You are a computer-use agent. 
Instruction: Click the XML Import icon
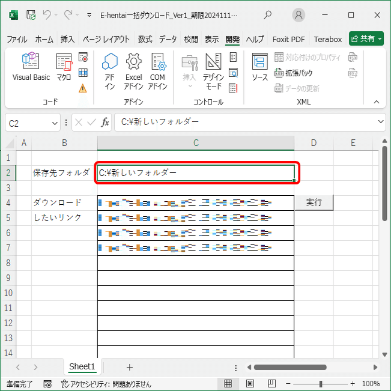click(x=353, y=57)
